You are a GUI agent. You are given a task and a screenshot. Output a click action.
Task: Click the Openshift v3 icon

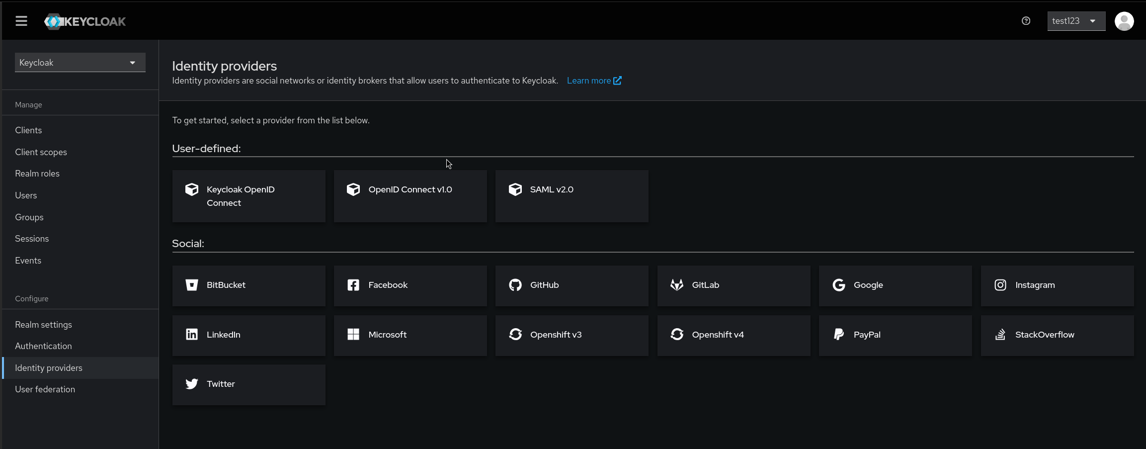click(515, 334)
